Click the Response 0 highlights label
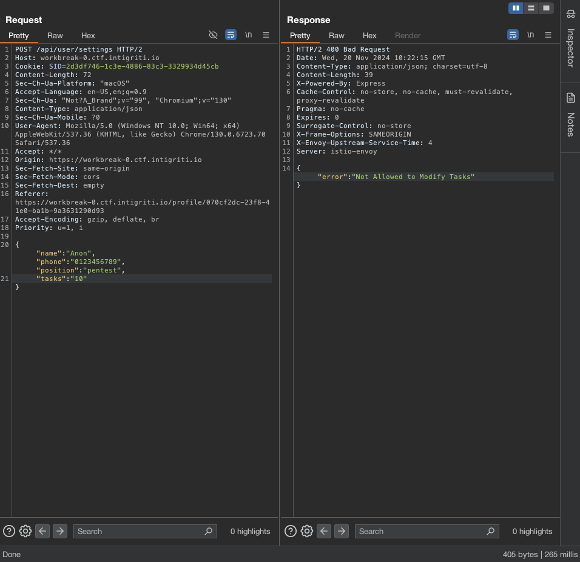 pyautogui.click(x=532, y=531)
